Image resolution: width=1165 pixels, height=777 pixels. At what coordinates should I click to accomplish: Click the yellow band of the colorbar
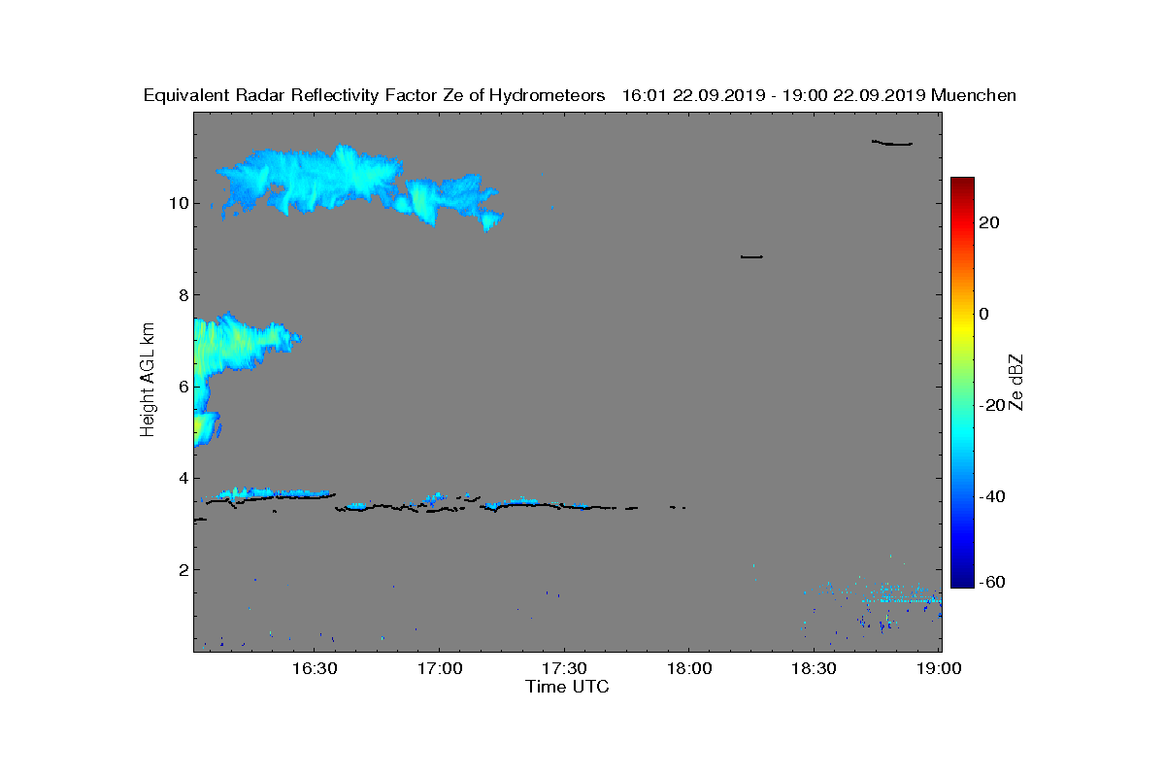962,330
